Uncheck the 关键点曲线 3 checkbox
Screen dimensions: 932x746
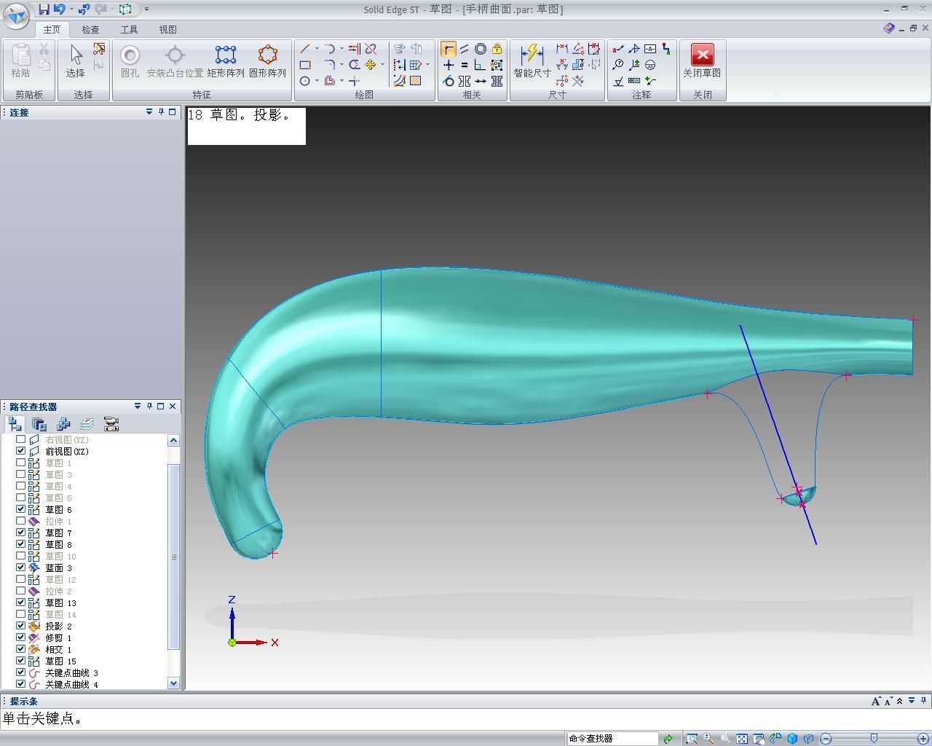[21, 672]
